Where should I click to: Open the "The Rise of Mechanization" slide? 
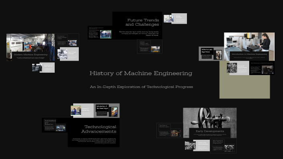point(170,130)
